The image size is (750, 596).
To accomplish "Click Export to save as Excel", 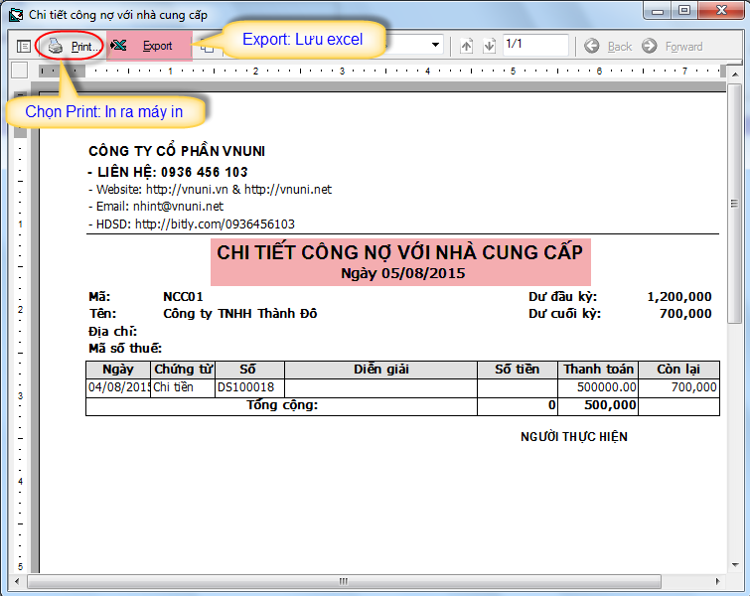I will click(x=156, y=46).
